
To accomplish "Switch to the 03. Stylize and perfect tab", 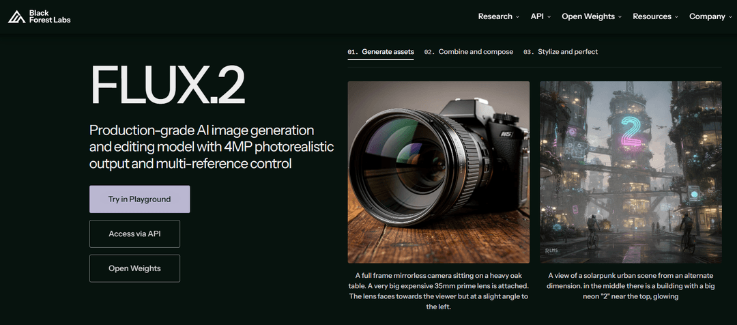I will point(560,52).
